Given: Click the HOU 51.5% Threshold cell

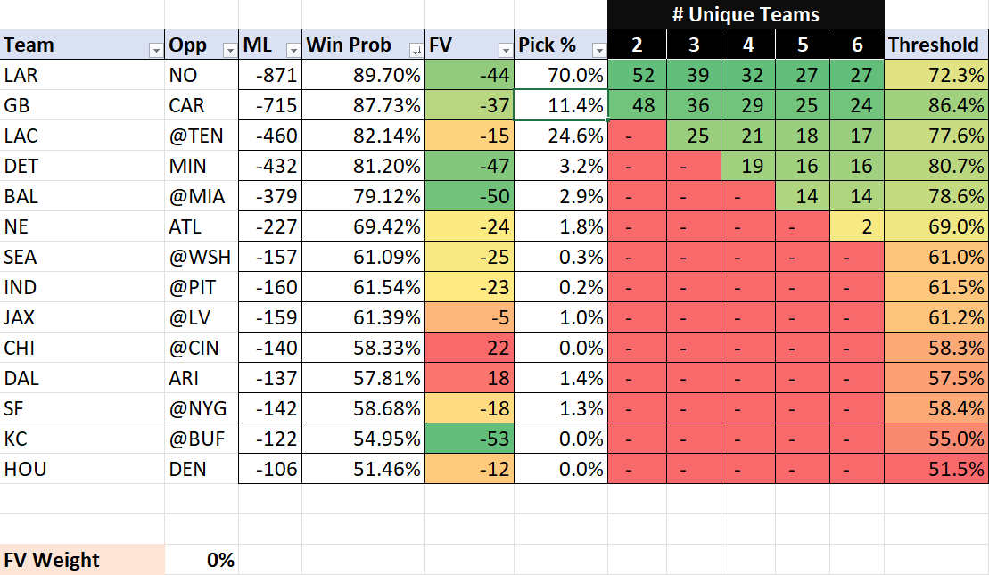Looking at the screenshot, I should point(936,469).
